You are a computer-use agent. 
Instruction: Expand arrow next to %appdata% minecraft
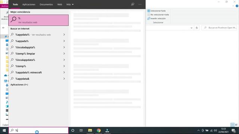(x=64, y=73)
